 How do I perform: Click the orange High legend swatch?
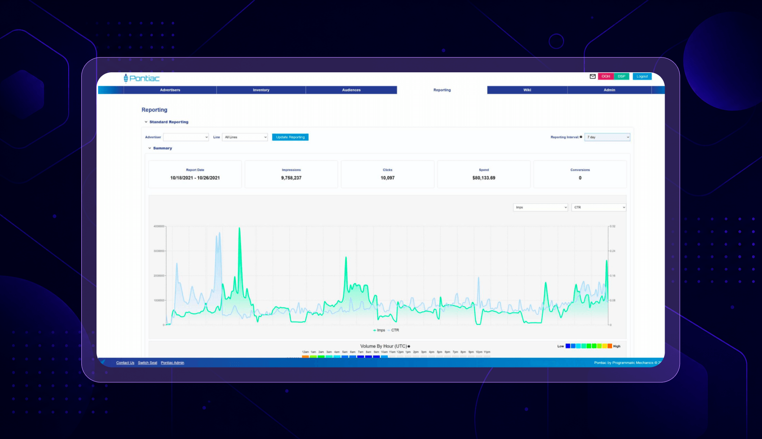610,346
